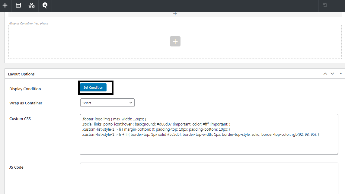Move Layout Options panel up
This screenshot has height=194, width=345.
(325, 74)
